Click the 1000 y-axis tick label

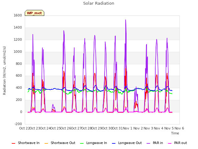click(x=18, y=52)
